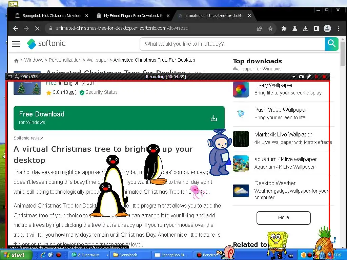Open the Bandicam recording bar dropdown arrow
The image size is (347, 260).
click(x=294, y=77)
